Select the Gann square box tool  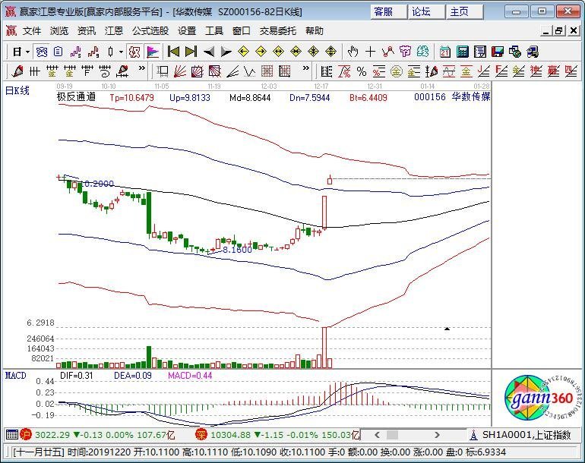tap(163, 71)
